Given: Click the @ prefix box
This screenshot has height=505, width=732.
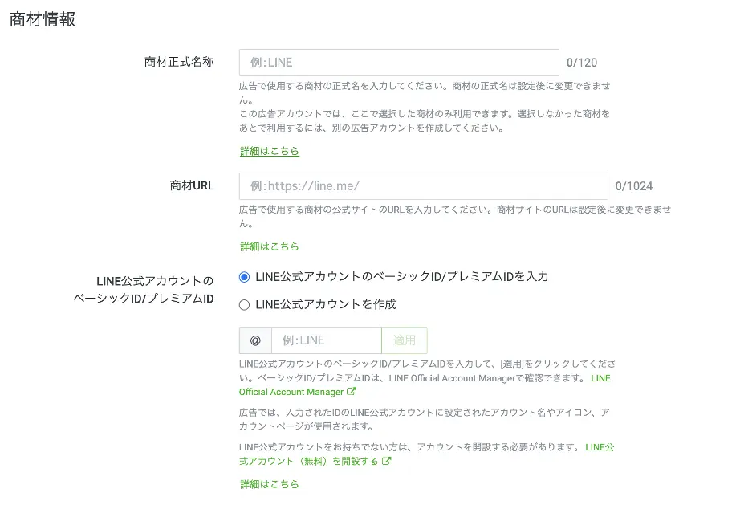Looking at the screenshot, I should 255,340.
